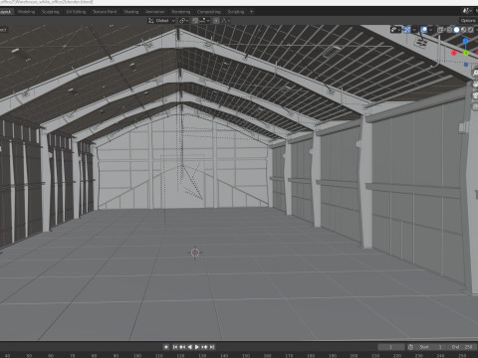
Task: Switch to the Shading workspace tab
Action: [130, 12]
